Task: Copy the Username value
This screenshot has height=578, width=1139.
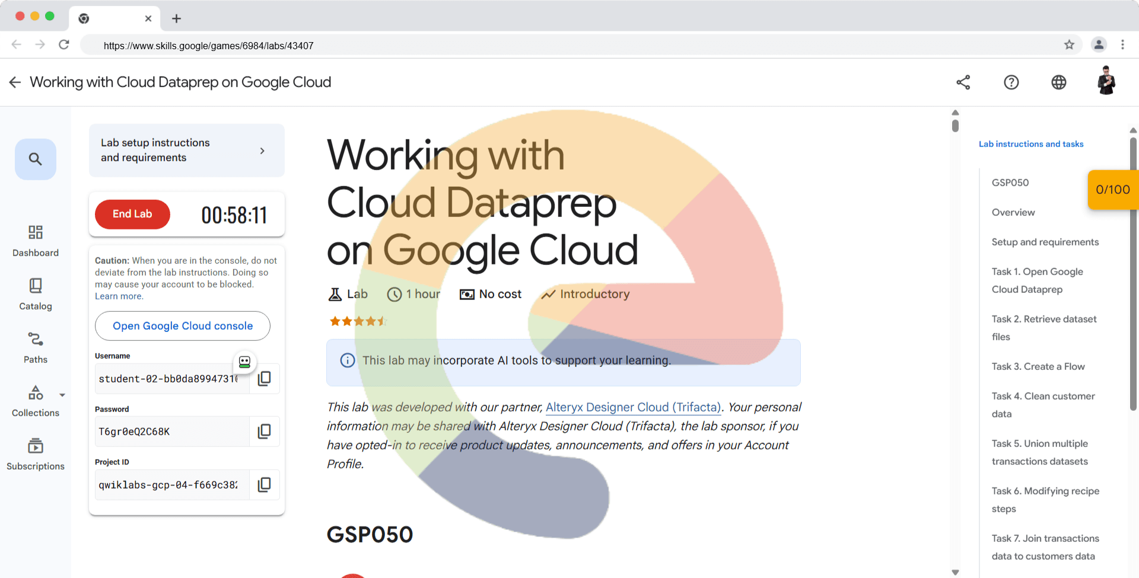Action: click(x=265, y=378)
